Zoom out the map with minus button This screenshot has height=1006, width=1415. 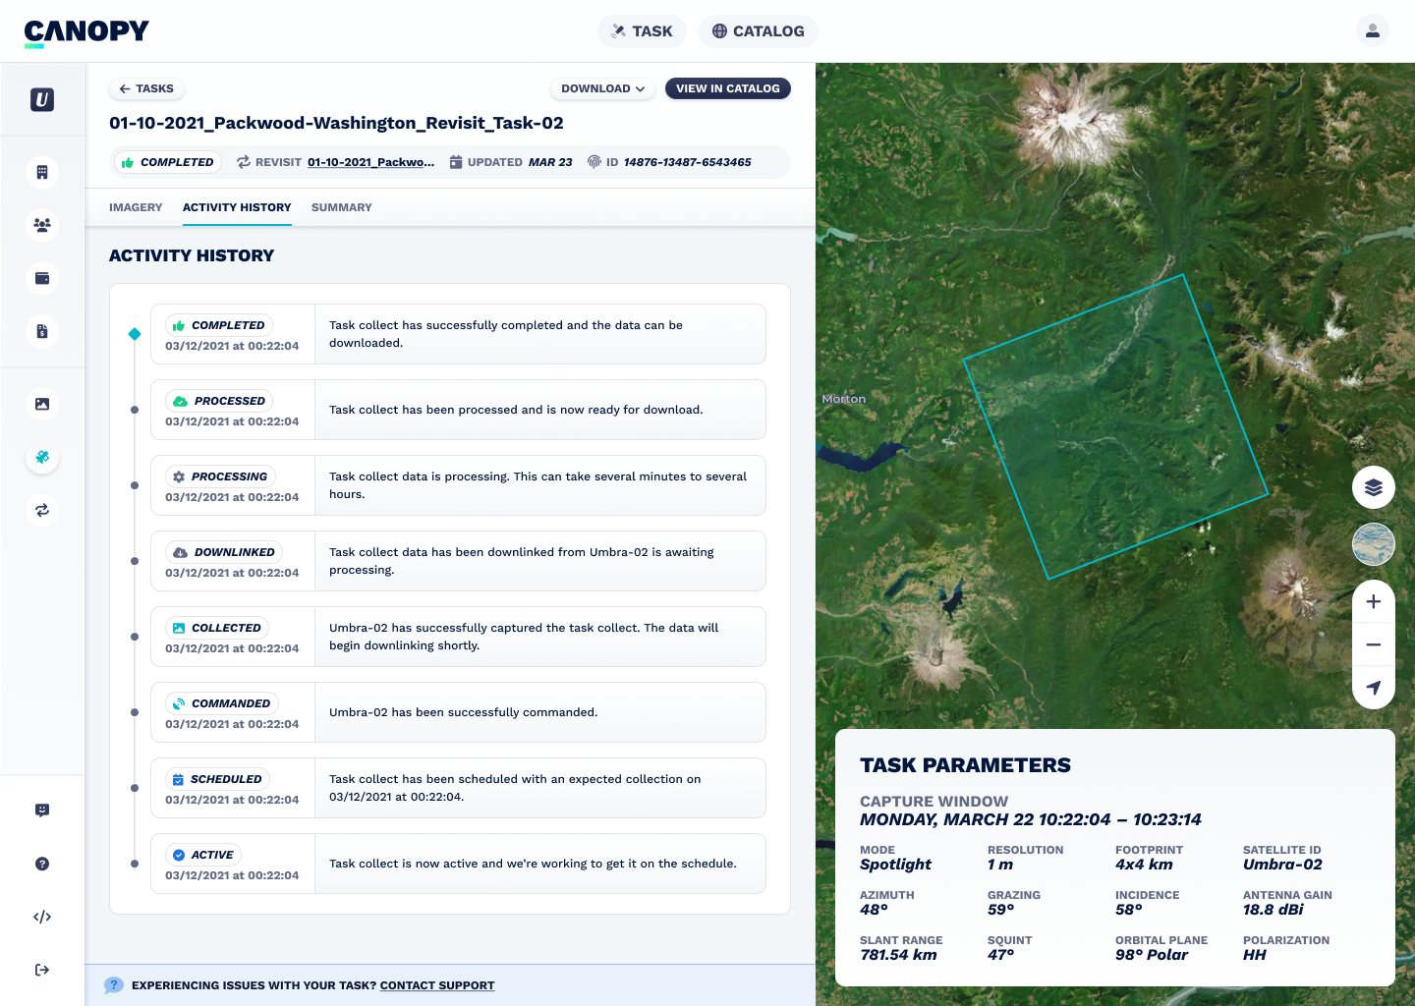[x=1374, y=644]
